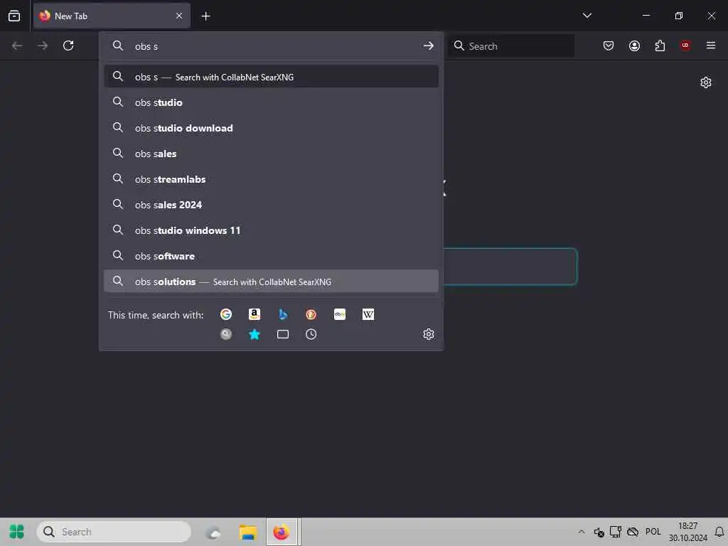Search open tabs with the tab icon

283,334
